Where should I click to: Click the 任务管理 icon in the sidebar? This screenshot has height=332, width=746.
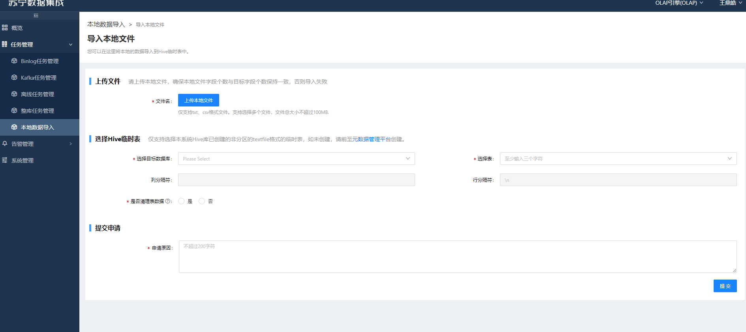pos(4,44)
